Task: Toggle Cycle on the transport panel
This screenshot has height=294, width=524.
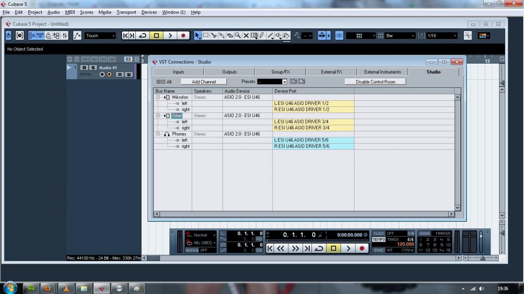Action: click(319, 248)
